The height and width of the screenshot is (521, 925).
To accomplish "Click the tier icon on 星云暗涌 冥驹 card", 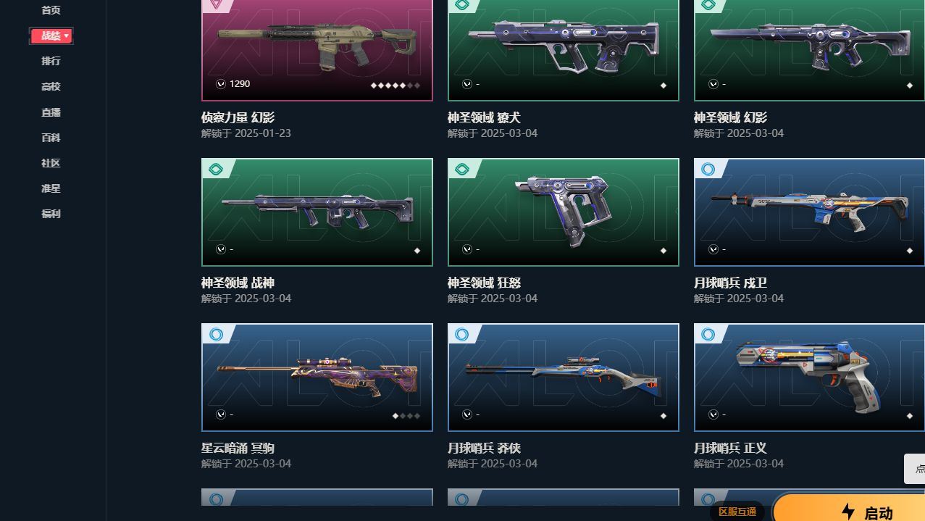I will click(215, 335).
